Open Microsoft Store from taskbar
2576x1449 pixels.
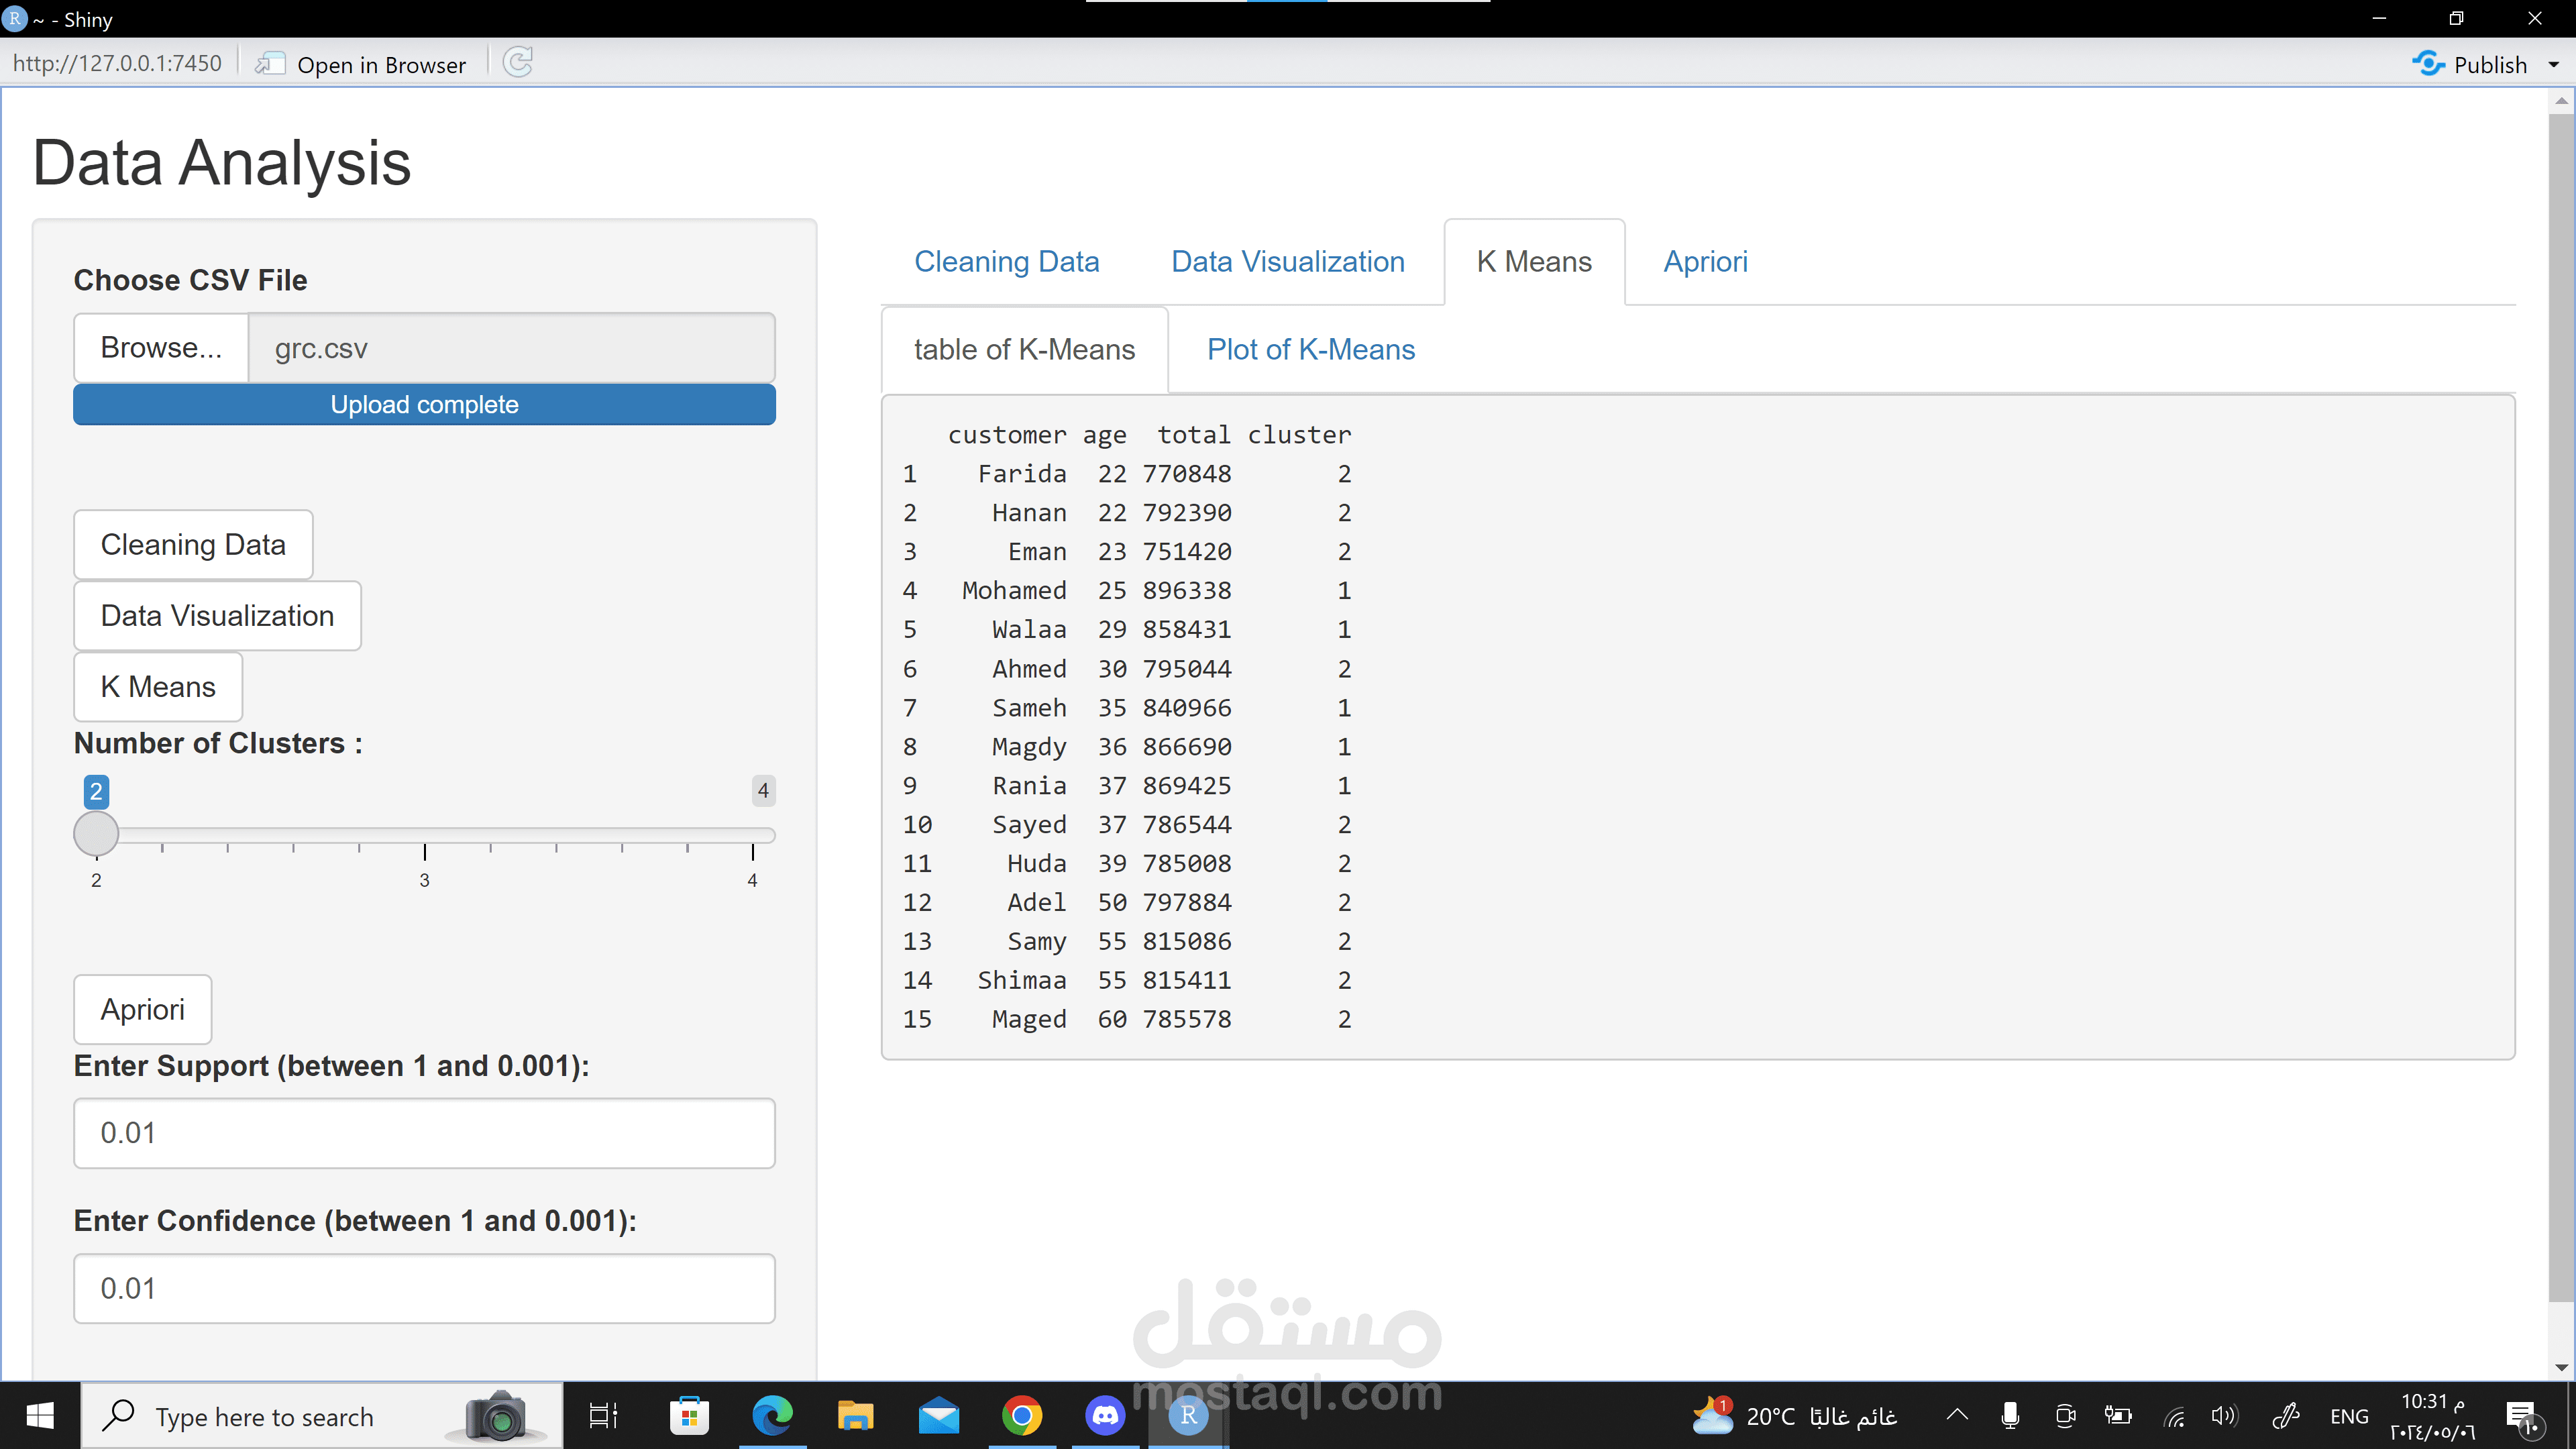[689, 1416]
